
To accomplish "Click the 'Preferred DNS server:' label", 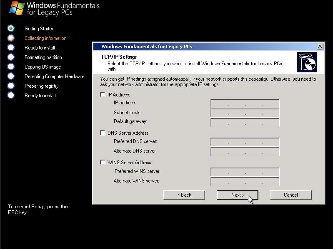I will click(x=135, y=141).
